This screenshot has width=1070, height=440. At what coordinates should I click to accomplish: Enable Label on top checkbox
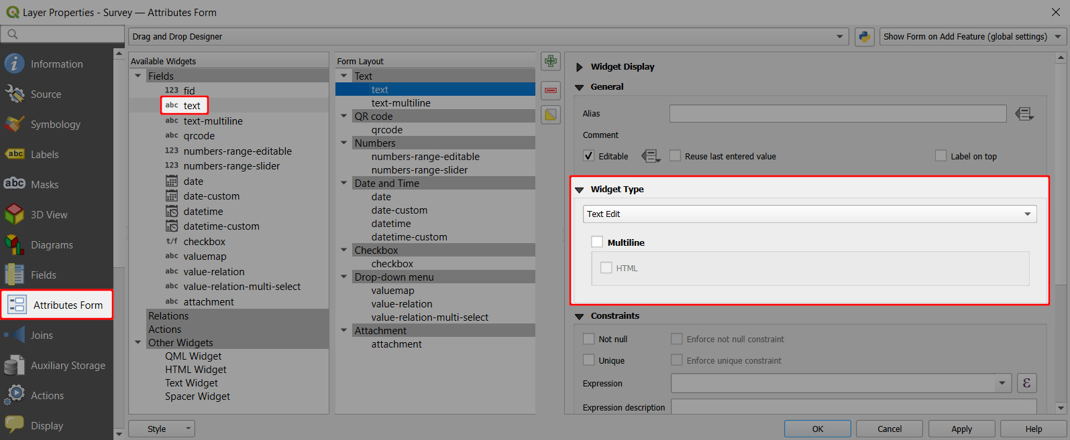941,156
